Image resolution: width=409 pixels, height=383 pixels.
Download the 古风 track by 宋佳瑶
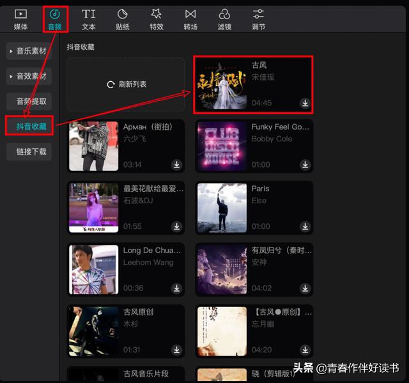coord(305,103)
